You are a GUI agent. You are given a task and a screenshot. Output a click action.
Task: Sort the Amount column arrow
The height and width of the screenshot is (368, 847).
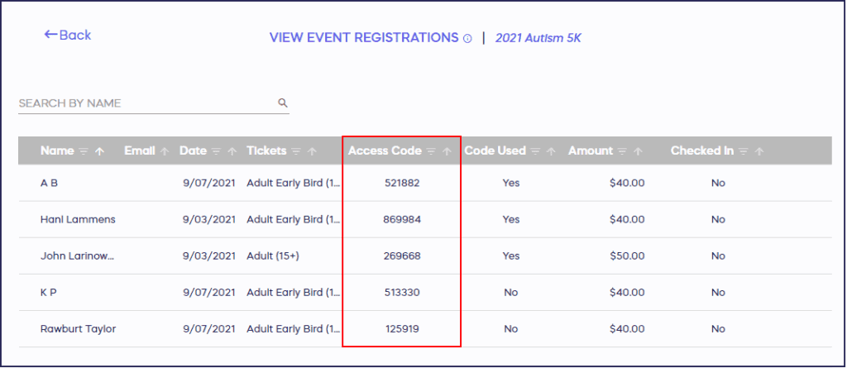coord(639,151)
